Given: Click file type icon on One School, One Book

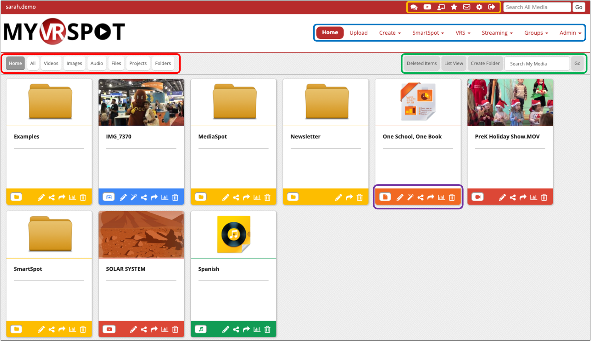Looking at the screenshot, I should point(385,197).
